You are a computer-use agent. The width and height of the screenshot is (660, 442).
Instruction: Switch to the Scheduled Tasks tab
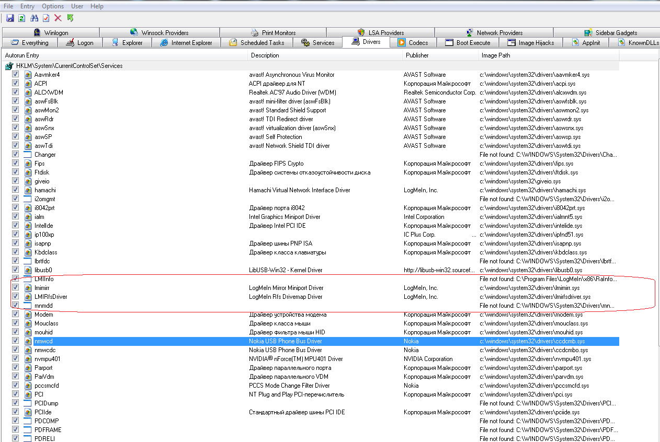pos(257,43)
